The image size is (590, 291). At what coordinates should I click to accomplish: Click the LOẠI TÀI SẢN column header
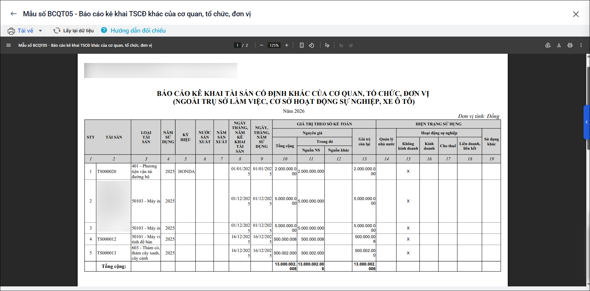[x=146, y=137]
